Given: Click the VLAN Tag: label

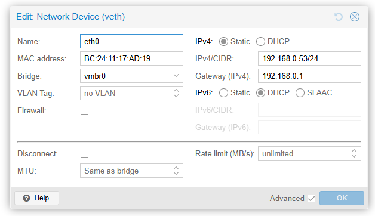Looking at the screenshot, I should click(x=36, y=94).
